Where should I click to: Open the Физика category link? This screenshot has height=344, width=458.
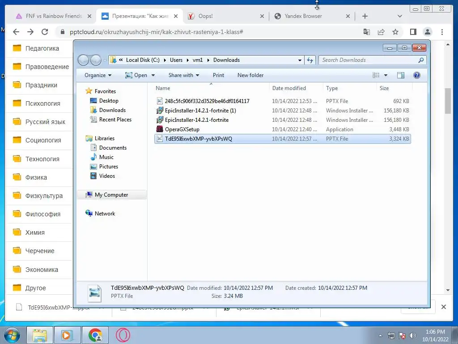click(x=36, y=177)
